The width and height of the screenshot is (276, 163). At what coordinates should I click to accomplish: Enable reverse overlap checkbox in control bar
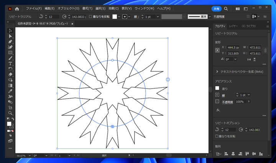click(90, 16)
